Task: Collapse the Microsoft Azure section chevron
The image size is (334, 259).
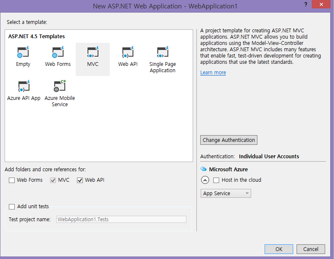Action: point(205,180)
